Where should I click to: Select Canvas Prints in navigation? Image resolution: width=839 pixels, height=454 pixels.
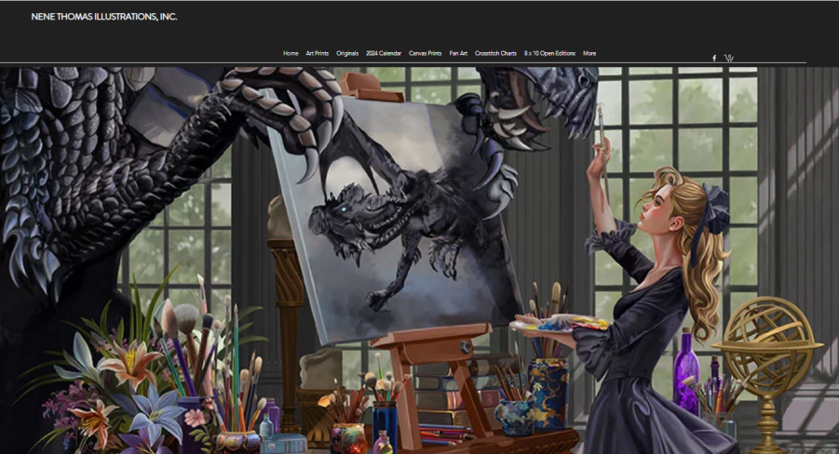point(426,53)
